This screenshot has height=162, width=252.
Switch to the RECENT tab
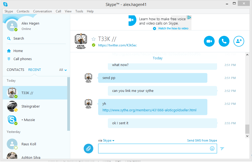coord(34,70)
